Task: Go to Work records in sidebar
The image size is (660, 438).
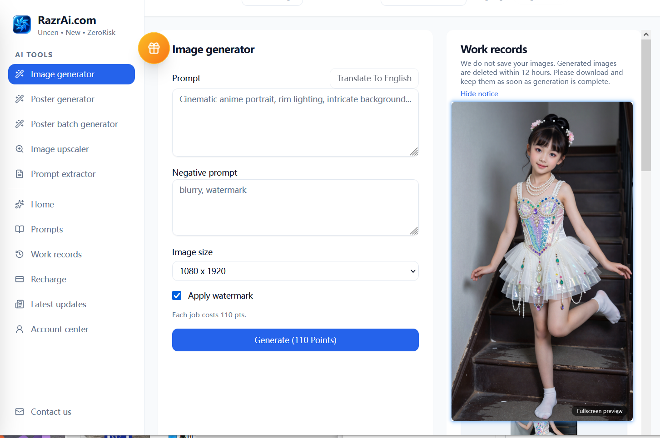Action: click(x=56, y=254)
